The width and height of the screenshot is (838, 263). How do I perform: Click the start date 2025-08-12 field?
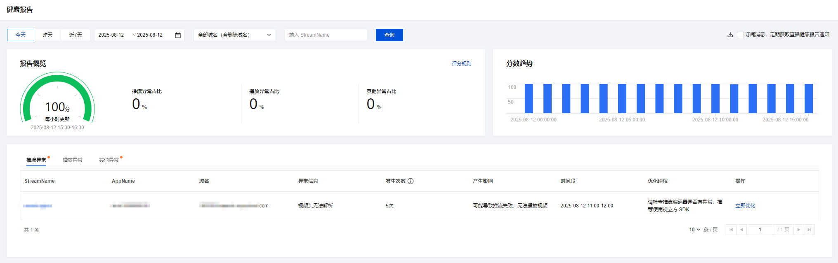pos(111,35)
